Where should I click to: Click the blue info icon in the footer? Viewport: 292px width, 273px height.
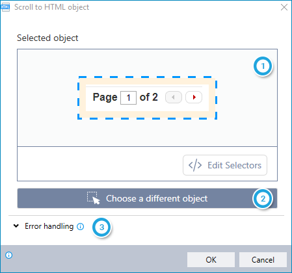pos(9,255)
